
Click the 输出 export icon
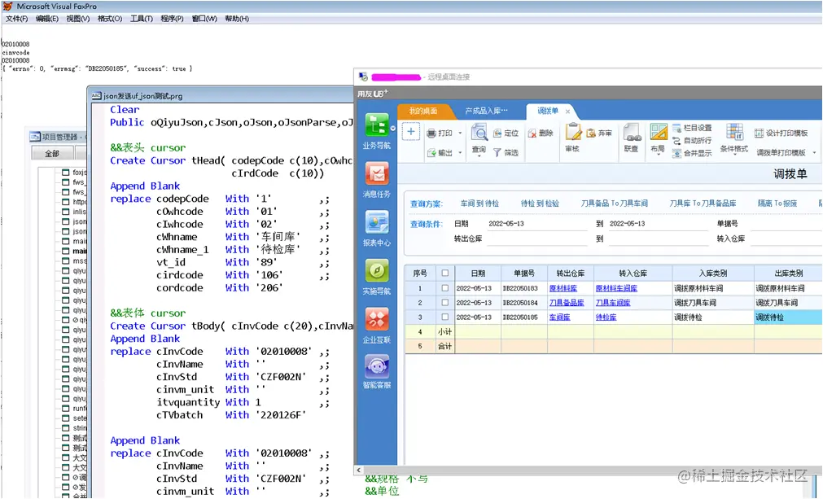click(x=431, y=153)
